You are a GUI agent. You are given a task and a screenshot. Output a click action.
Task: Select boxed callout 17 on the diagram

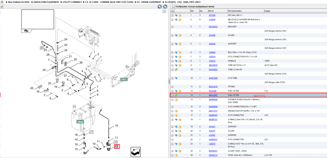[x=92, y=132]
